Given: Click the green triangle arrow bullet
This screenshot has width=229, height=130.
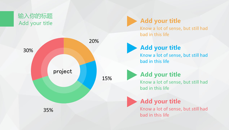Looking at the screenshot, I should coord(131,75).
